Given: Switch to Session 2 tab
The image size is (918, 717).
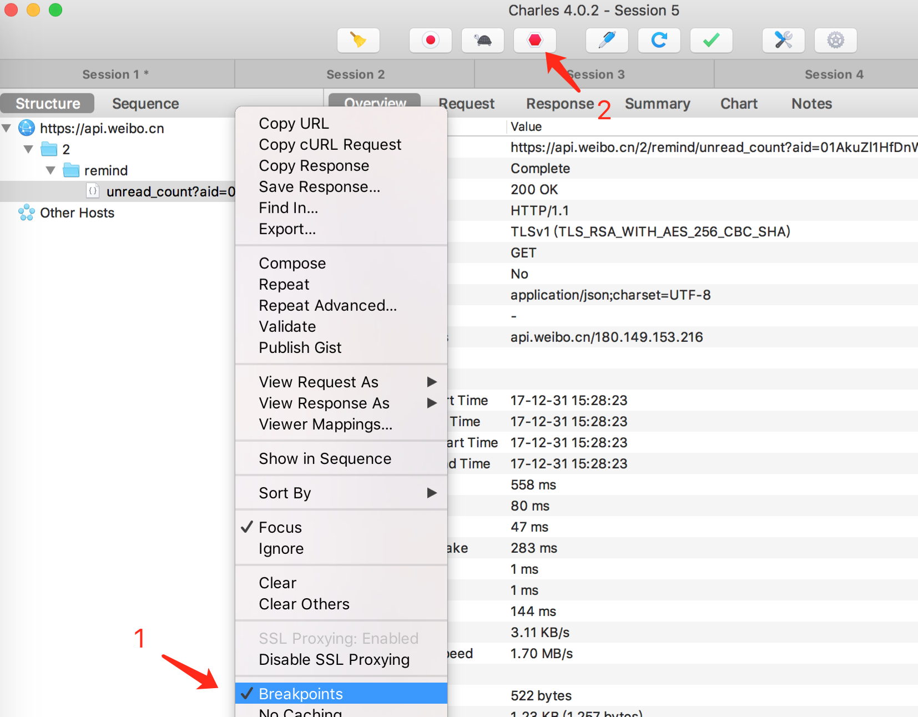Looking at the screenshot, I should (x=355, y=74).
